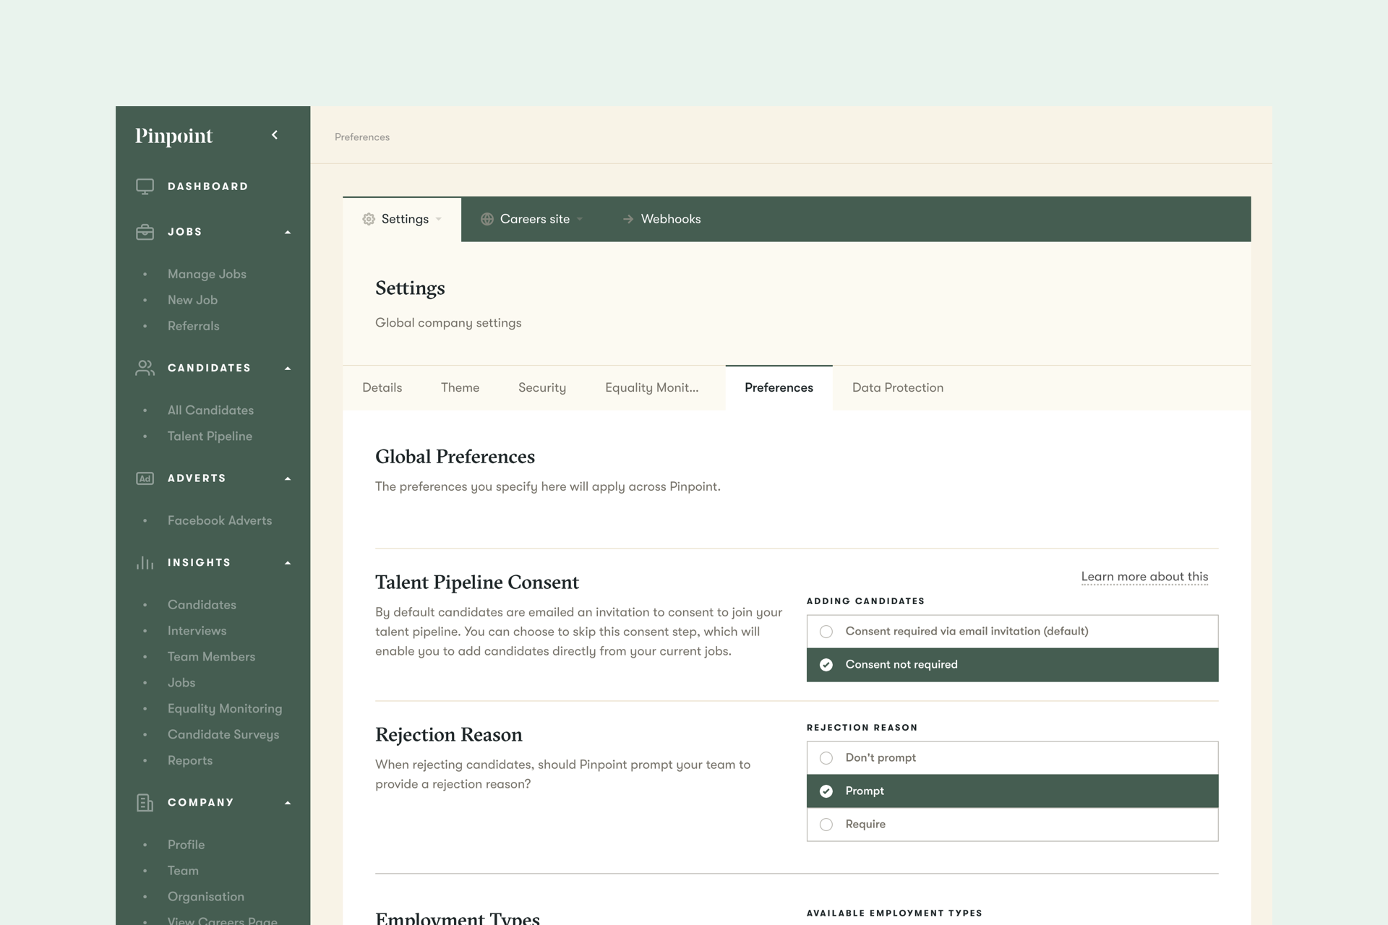Switch to the Data Protection tab
The width and height of the screenshot is (1388, 925).
897,388
